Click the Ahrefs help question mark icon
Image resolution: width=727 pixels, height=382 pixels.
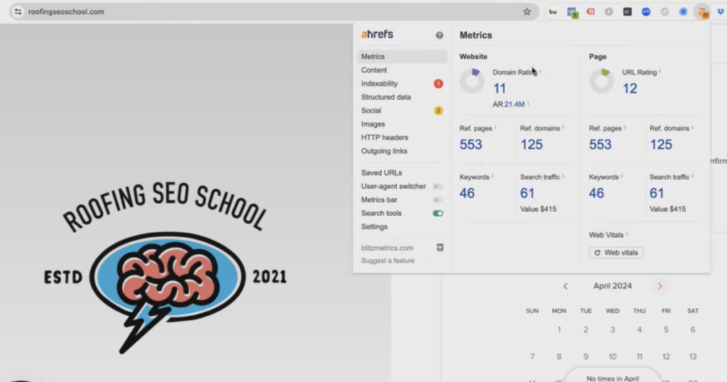point(439,36)
